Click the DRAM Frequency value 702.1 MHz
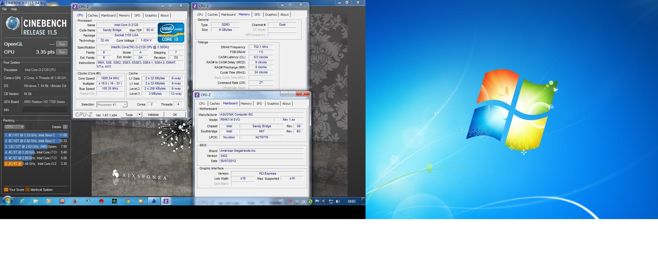Viewport: 658px width, 263px height. [x=261, y=47]
